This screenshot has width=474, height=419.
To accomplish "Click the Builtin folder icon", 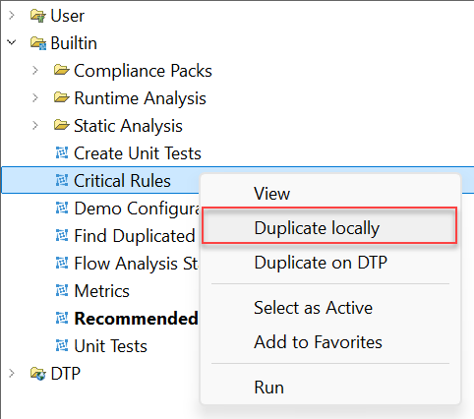I will click(38, 43).
